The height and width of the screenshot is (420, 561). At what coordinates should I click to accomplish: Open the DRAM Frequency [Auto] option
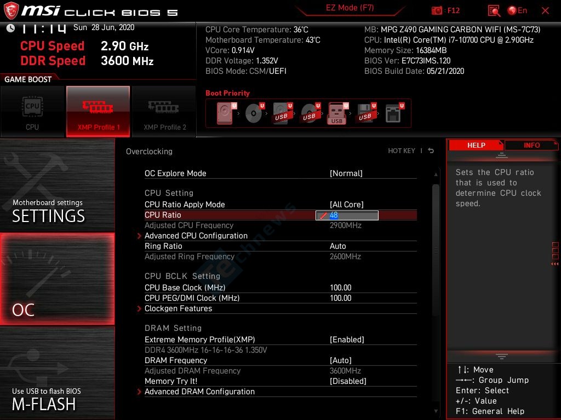[x=341, y=360]
